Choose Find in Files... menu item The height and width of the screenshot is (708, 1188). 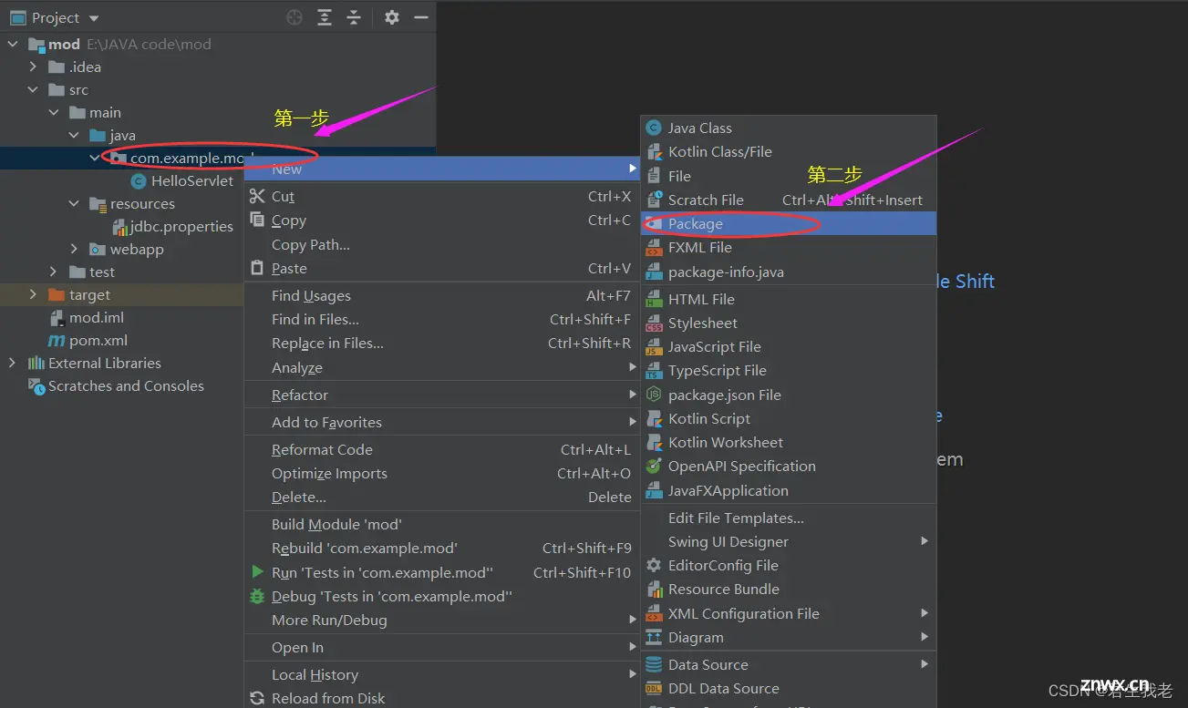(441, 319)
